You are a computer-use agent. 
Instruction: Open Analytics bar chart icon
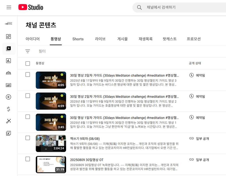[x=8, y=61]
